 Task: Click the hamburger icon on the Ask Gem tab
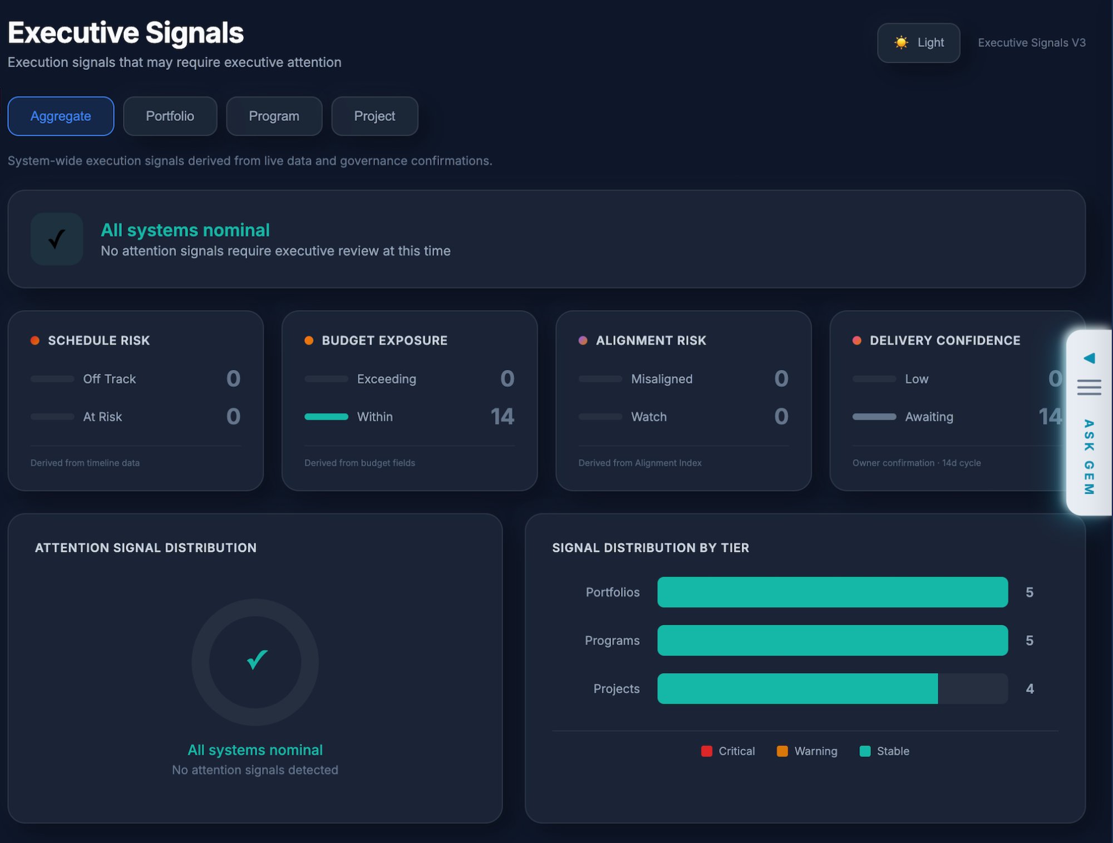click(x=1089, y=386)
